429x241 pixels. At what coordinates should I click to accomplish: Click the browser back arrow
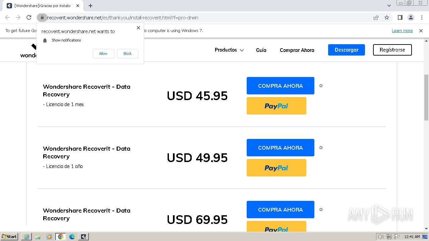pyautogui.click(x=7, y=17)
